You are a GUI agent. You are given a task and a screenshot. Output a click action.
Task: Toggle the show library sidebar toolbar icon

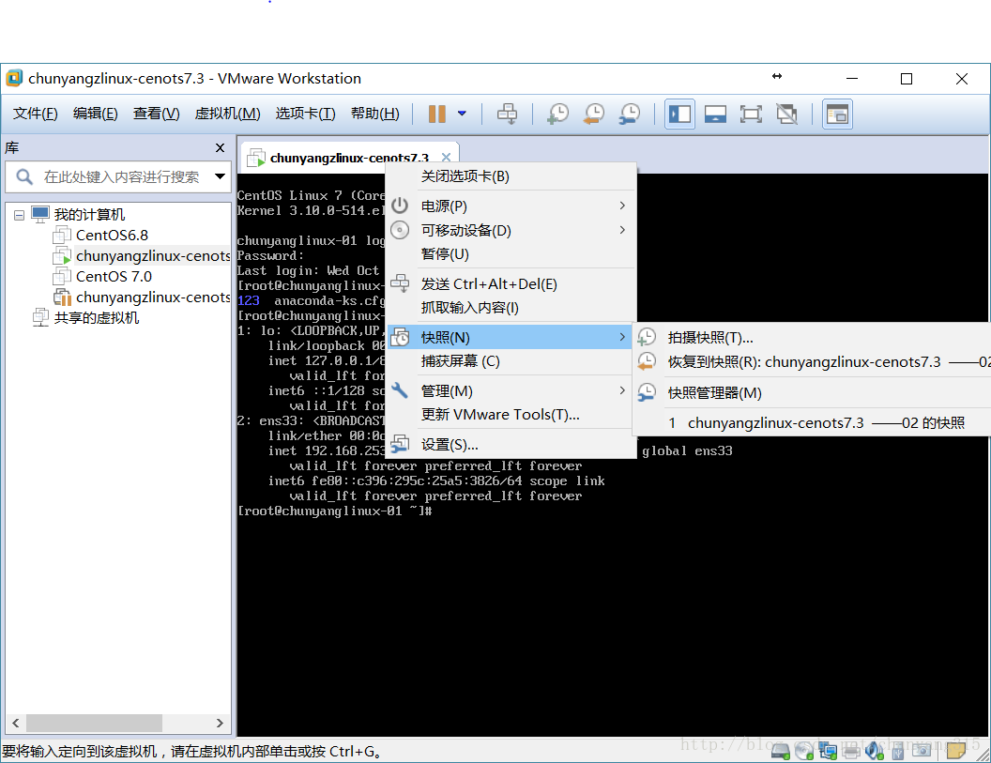tap(680, 114)
